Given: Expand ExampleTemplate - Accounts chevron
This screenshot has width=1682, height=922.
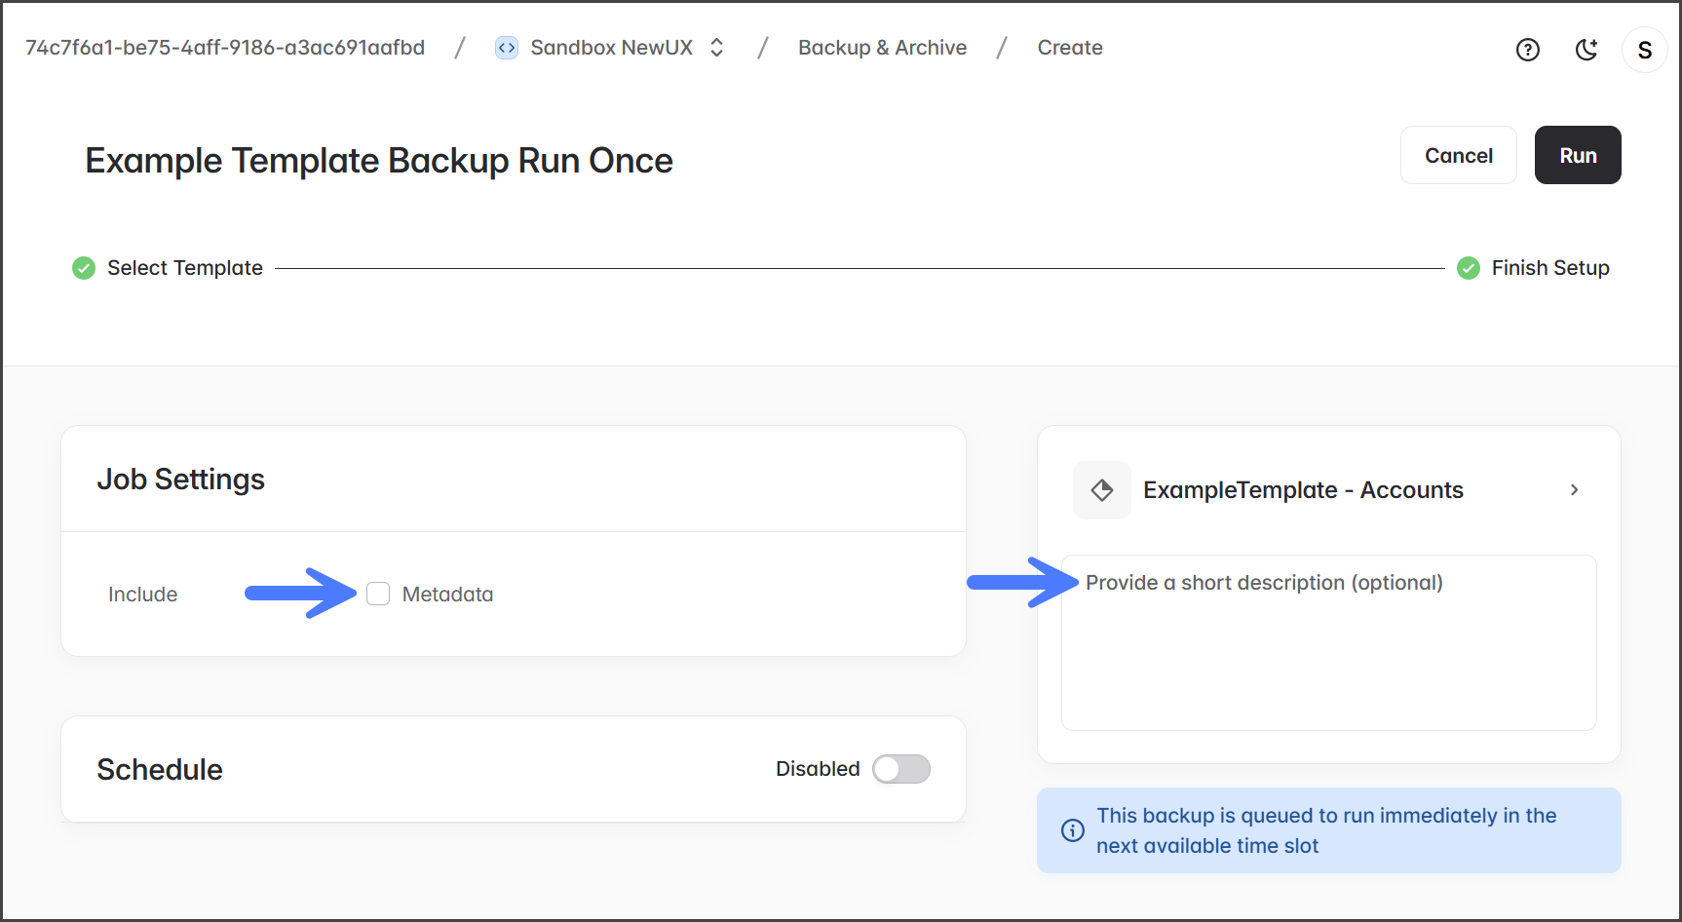Looking at the screenshot, I should point(1574,490).
